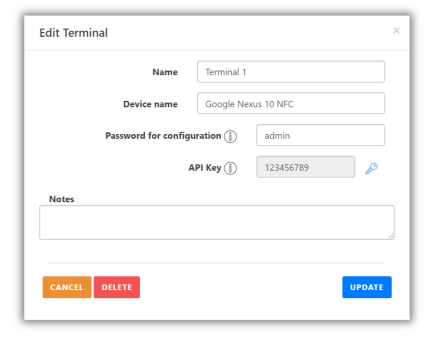Click the Name field containing Terminal 1

point(291,72)
